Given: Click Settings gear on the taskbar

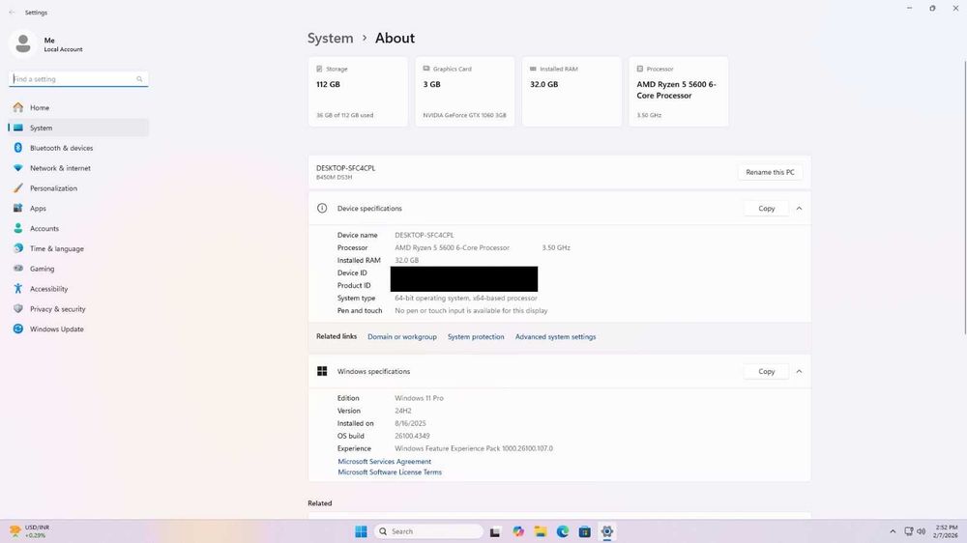Looking at the screenshot, I should pyautogui.click(x=607, y=531).
